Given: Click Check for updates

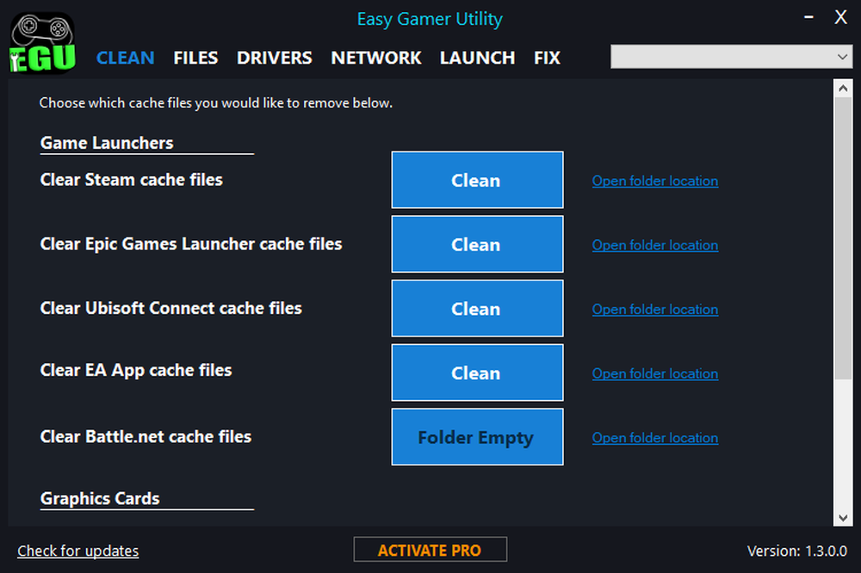Looking at the screenshot, I should coord(77,551).
